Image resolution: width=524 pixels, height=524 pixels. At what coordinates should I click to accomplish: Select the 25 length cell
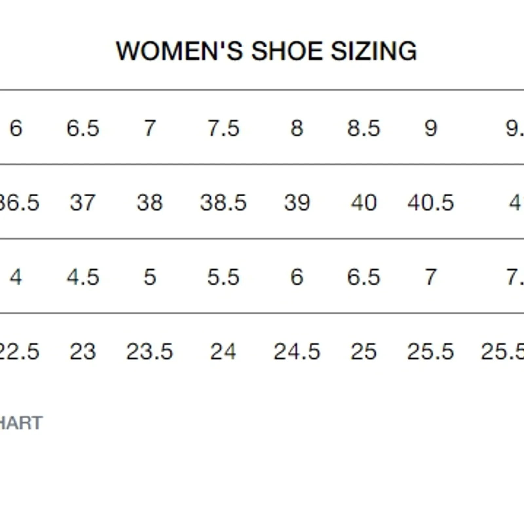(364, 352)
